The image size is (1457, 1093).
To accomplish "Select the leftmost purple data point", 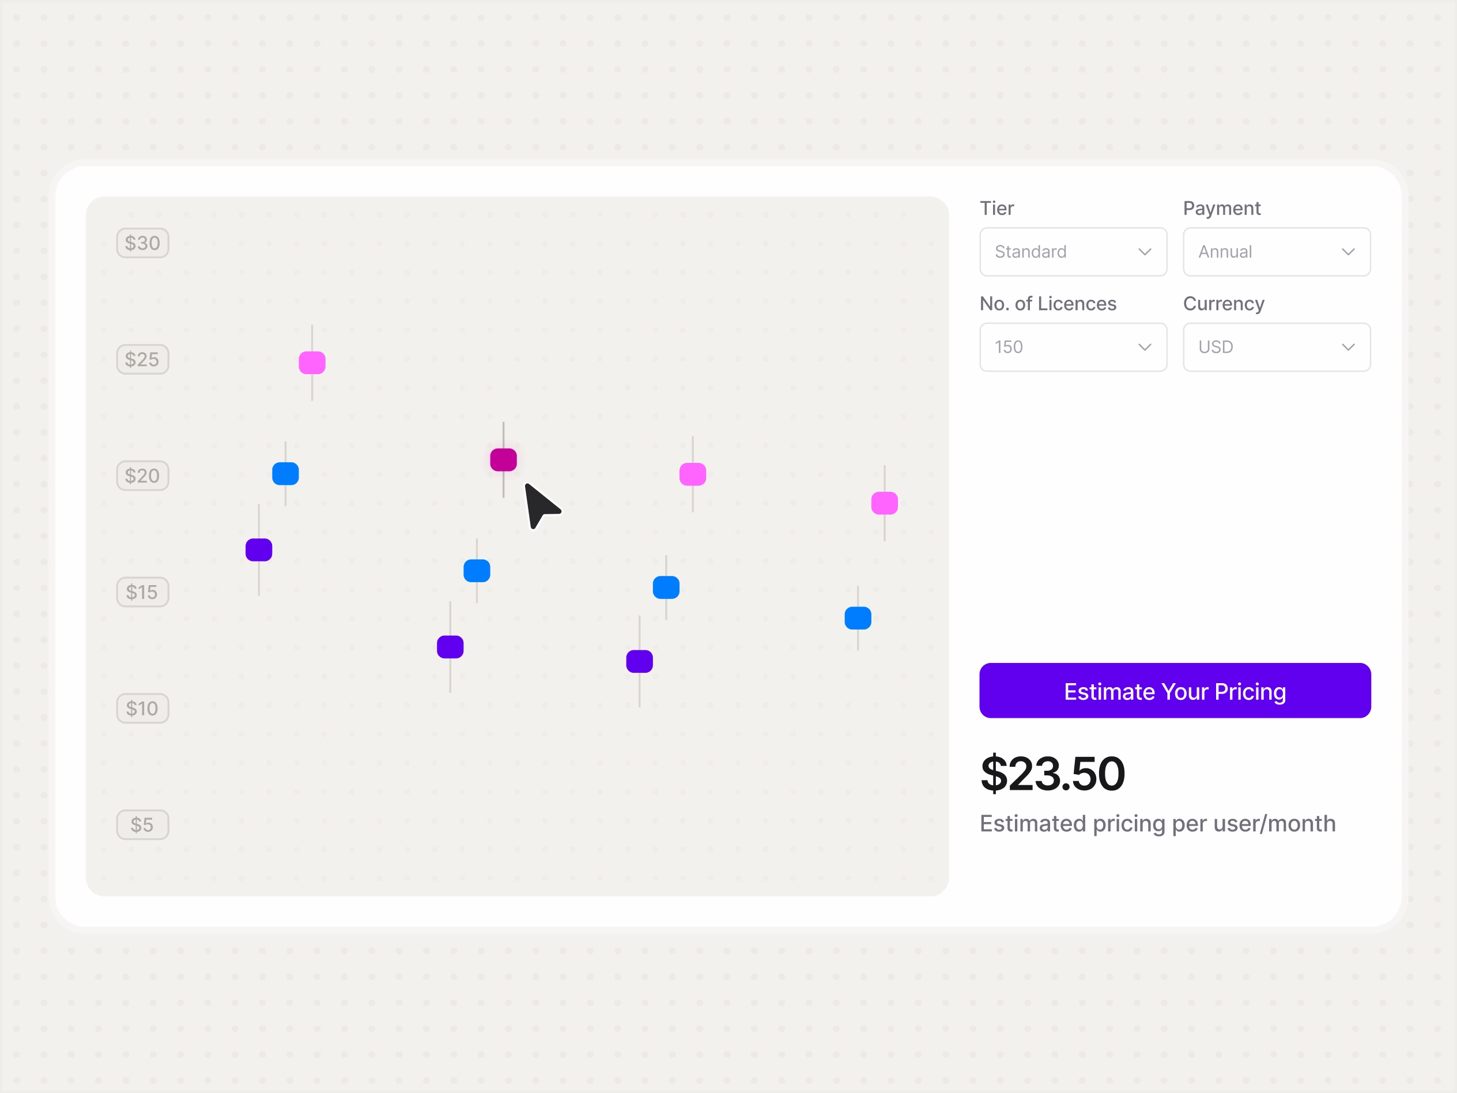I will [259, 549].
